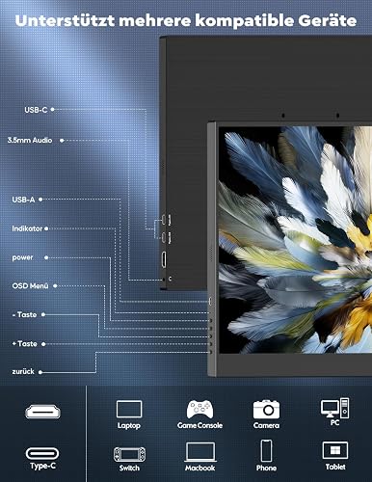Click the 3.5mm audio jack on rear monitor
The height and width of the screenshot is (482, 372).
pos(164,280)
